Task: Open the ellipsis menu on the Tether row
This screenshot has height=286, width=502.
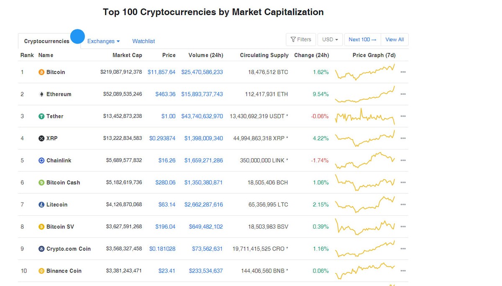Action: pyautogui.click(x=403, y=116)
